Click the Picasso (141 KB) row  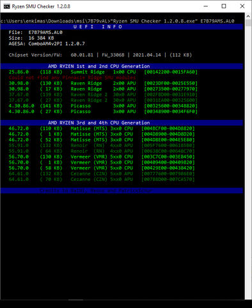point(103,106)
